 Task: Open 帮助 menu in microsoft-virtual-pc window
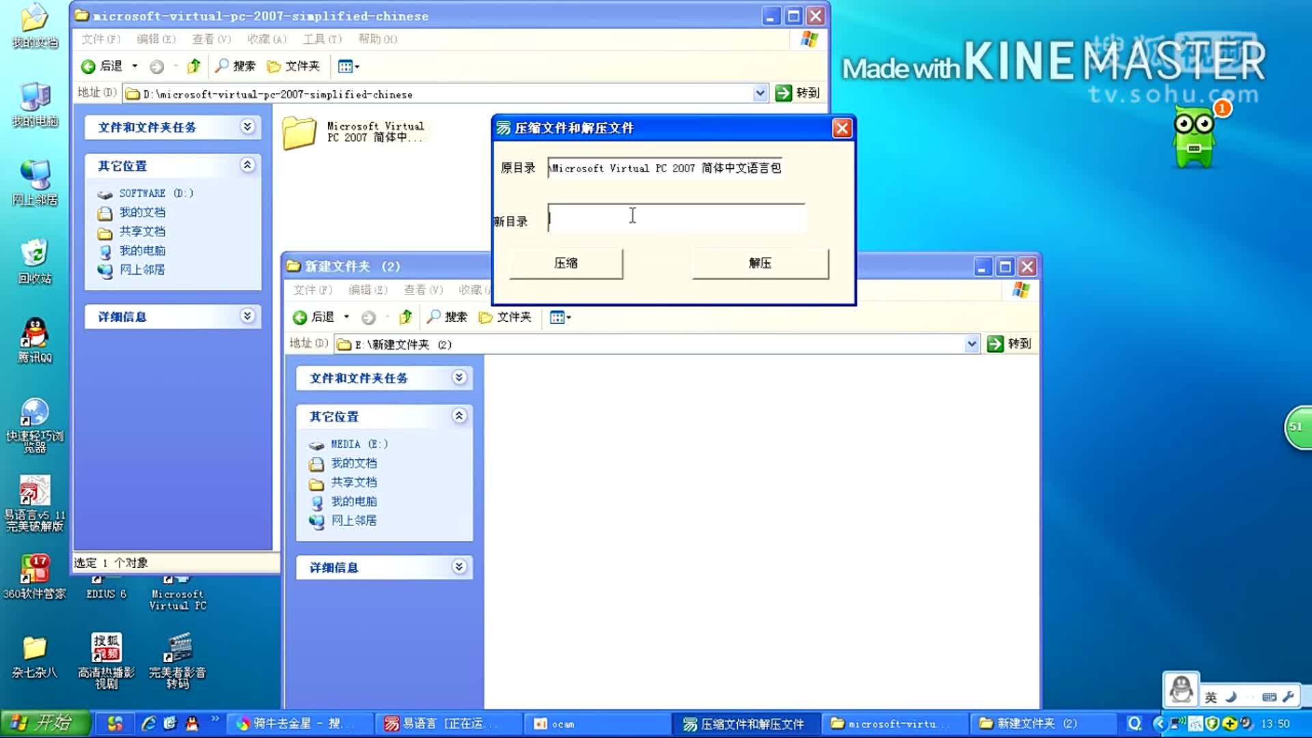[x=377, y=39]
